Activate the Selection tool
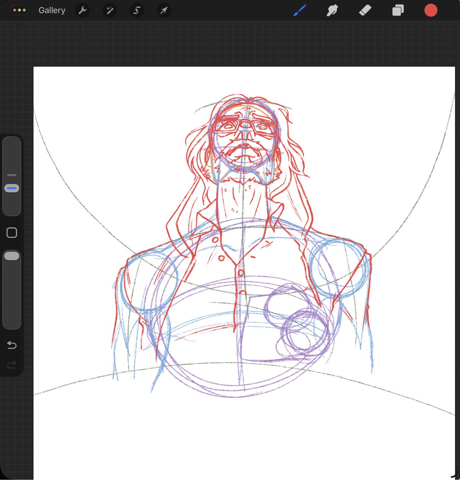Viewport: 460px width, 480px height. [x=137, y=10]
